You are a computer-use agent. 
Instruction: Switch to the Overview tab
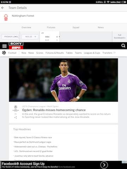pos(26,27)
